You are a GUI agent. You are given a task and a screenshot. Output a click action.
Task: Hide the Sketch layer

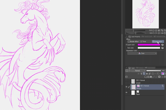(x=126, y=87)
